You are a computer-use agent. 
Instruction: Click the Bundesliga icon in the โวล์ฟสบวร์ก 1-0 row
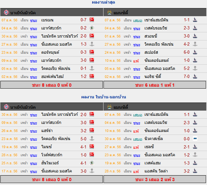92,155
